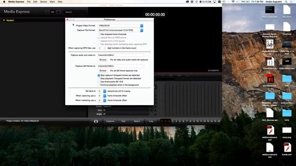Viewport: 296px width, 166px height.
Task: Select the DS_Store file icon on desktop
Action: [287, 10]
